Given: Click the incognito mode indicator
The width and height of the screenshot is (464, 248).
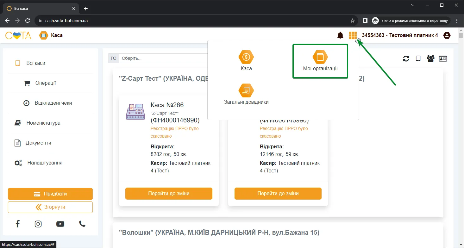Looking at the screenshot, I should pyautogui.click(x=411, y=21).
